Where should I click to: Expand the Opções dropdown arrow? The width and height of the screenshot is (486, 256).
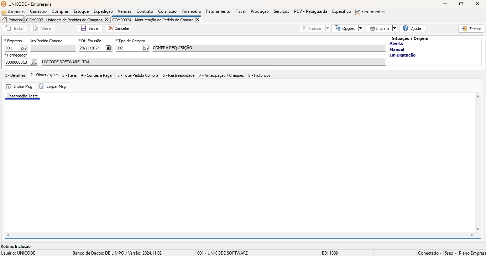(360, 28)
